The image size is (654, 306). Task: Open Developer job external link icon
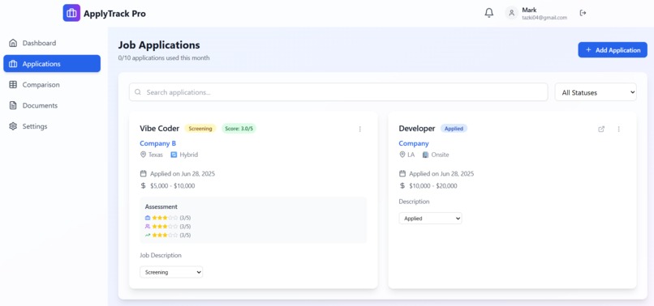[601, 129]
